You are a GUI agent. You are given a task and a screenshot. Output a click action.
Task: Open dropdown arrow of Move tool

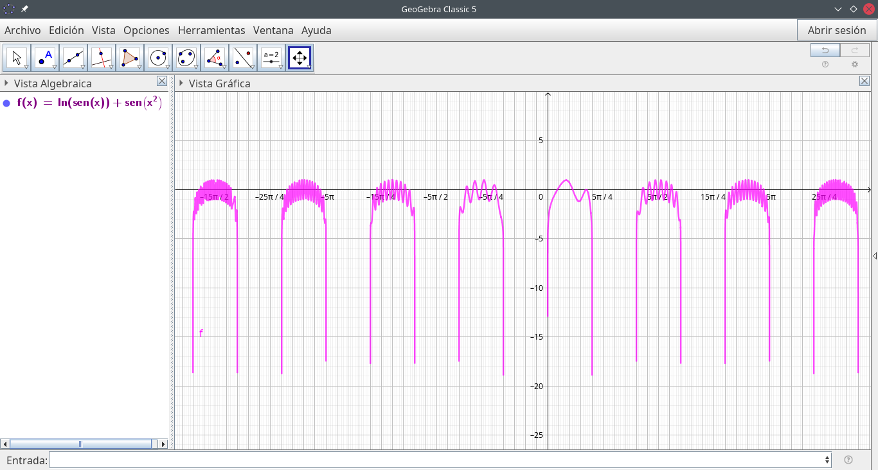26,67
